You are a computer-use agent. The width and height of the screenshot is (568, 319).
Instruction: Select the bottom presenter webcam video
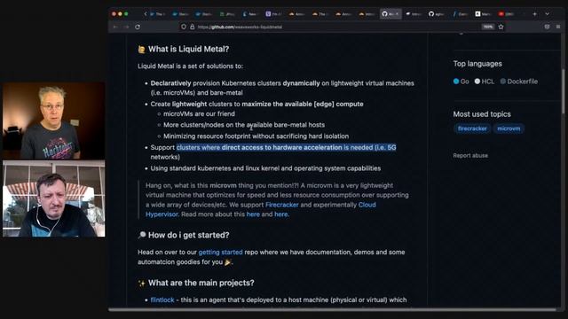[x=54, y=198]
